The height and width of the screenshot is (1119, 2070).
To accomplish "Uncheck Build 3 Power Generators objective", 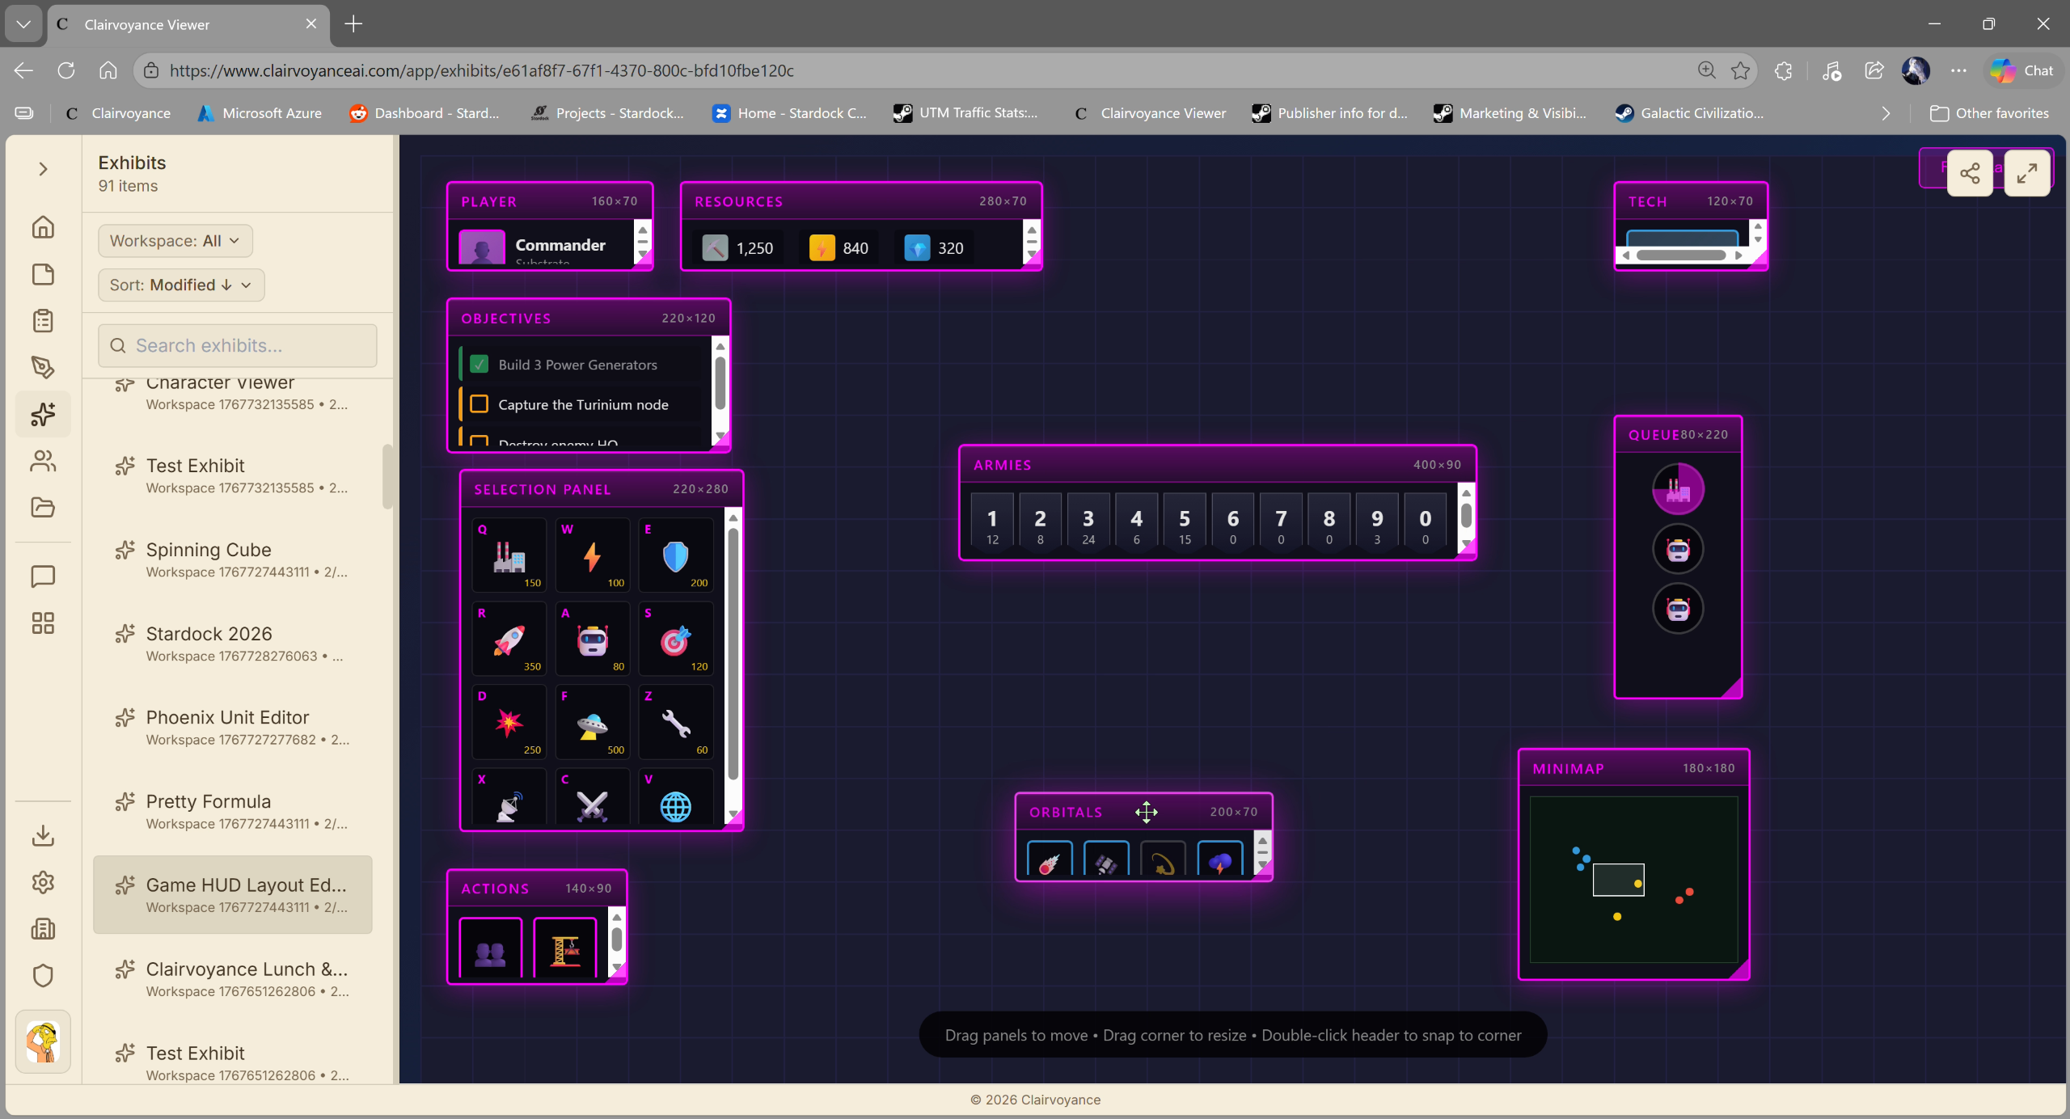I will click(479, 365).
